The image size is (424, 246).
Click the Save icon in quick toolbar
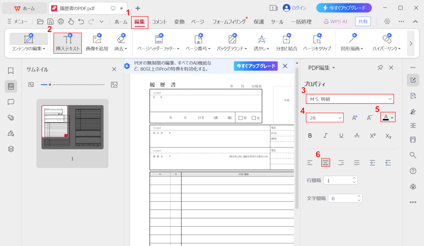[x=50, y=22]
